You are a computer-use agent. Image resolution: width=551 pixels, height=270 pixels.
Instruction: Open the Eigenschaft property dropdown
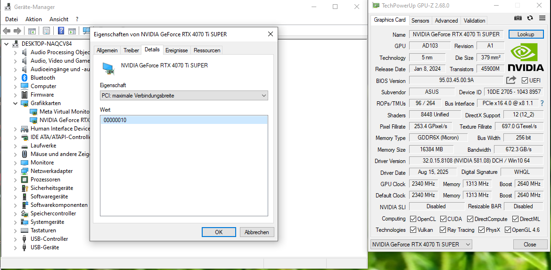[x=184, y=96]
